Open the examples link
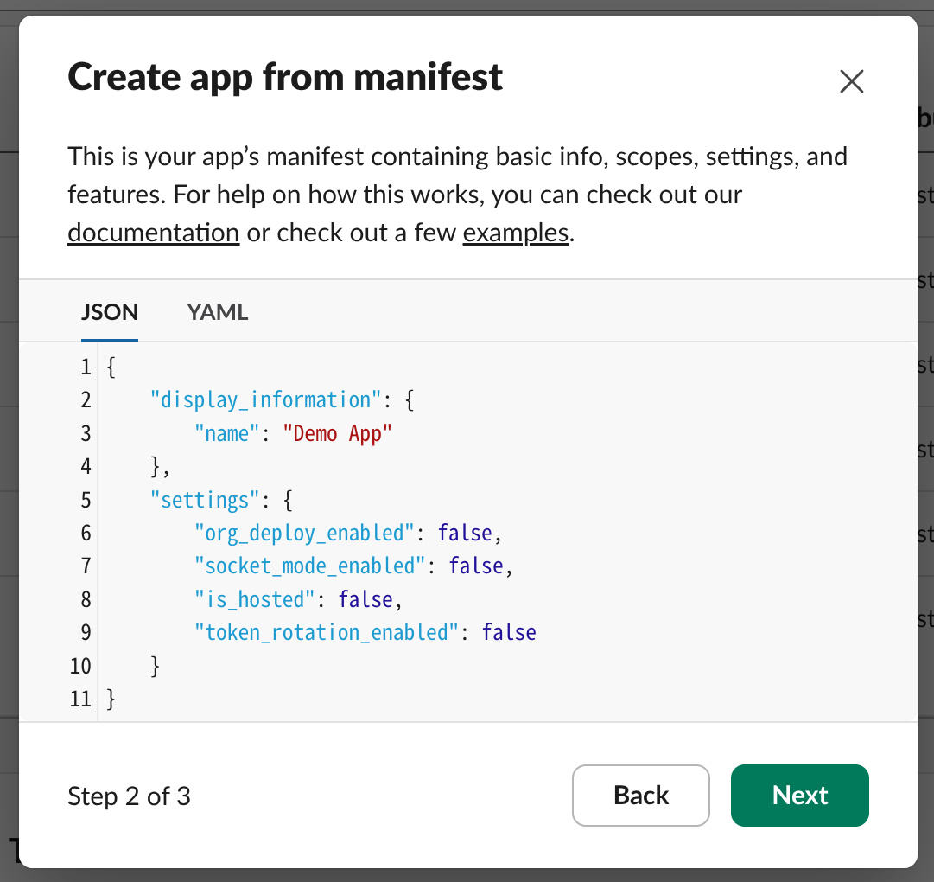The image size is (934, 882). [515, 233]
